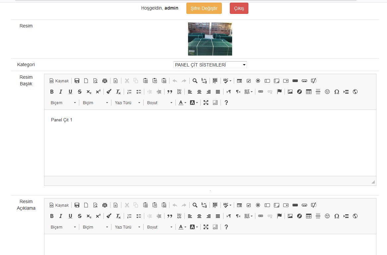
Task: Insert special character omega in Resim Başlık editor
Action: (x=337, y=92)
